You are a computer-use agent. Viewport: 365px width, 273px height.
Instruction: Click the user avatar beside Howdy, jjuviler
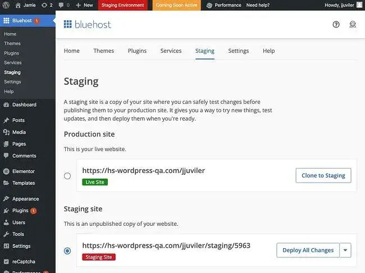coord(359,5)
